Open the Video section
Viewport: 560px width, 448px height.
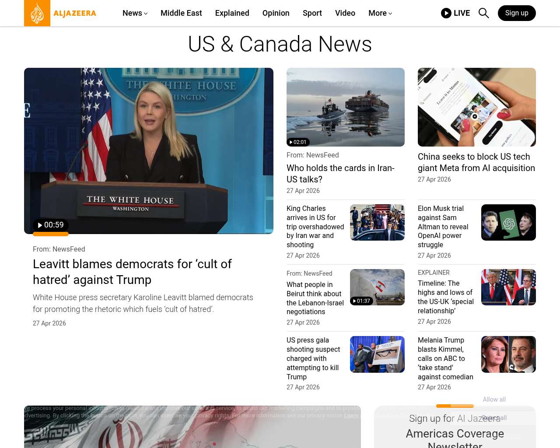coord(345,13)
